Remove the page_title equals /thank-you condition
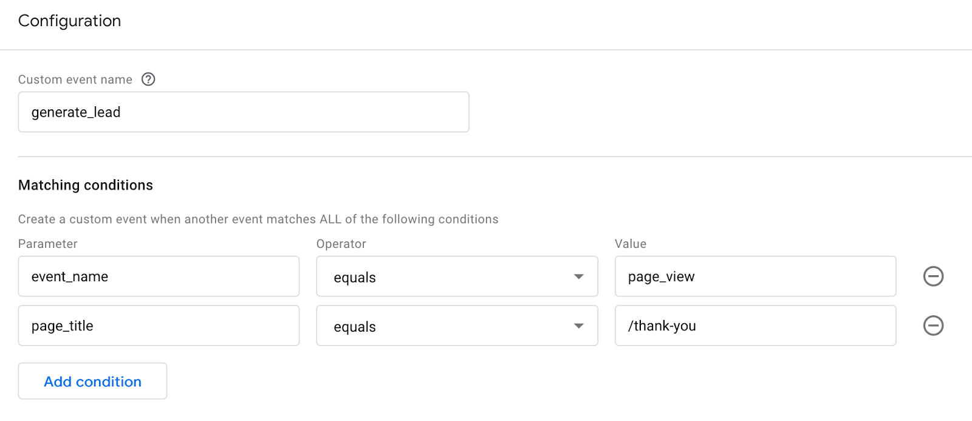 pos(933,326)
